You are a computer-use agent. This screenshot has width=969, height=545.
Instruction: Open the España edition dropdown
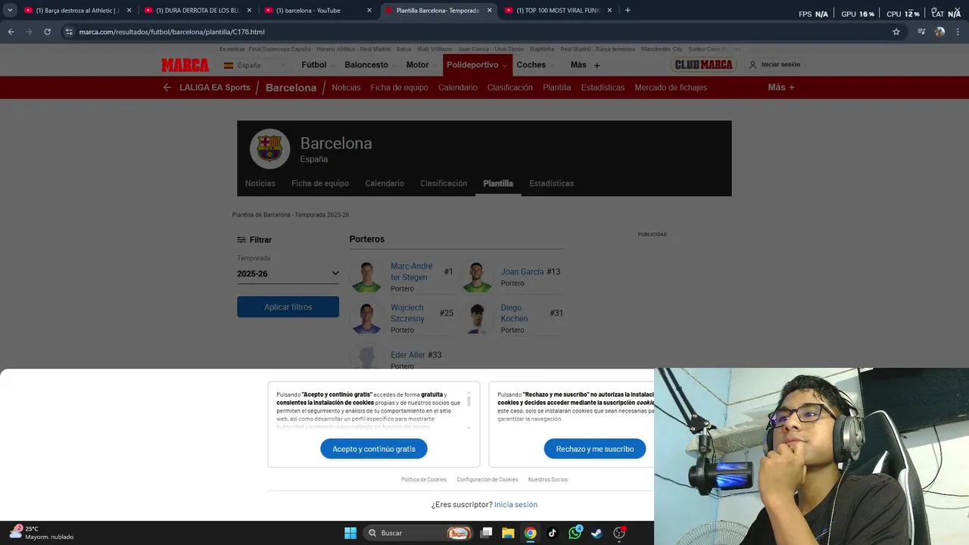254,65
